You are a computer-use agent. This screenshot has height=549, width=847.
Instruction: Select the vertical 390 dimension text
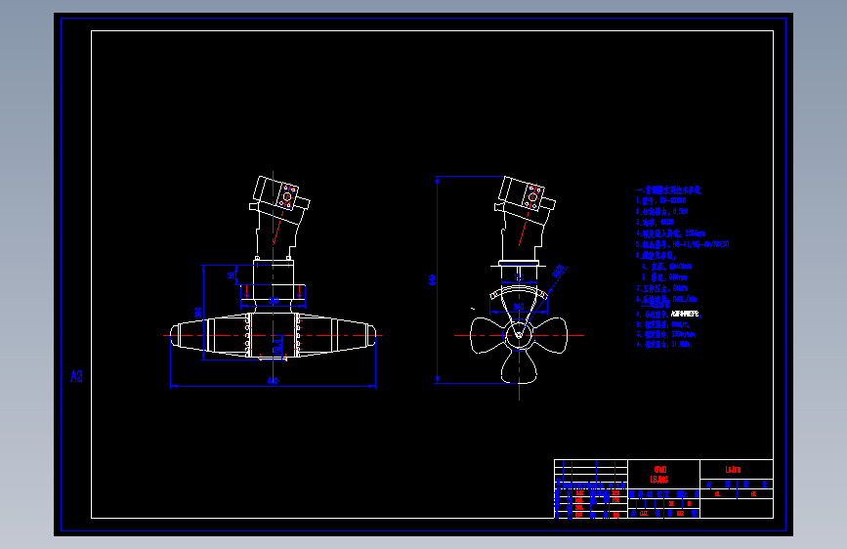click(x=198, y=313)
